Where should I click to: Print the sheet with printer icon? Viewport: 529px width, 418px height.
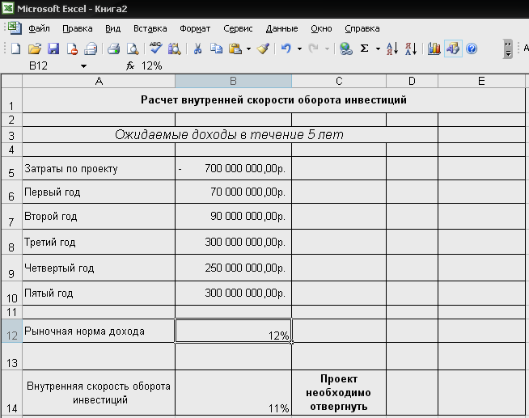(x=114, y=49)
